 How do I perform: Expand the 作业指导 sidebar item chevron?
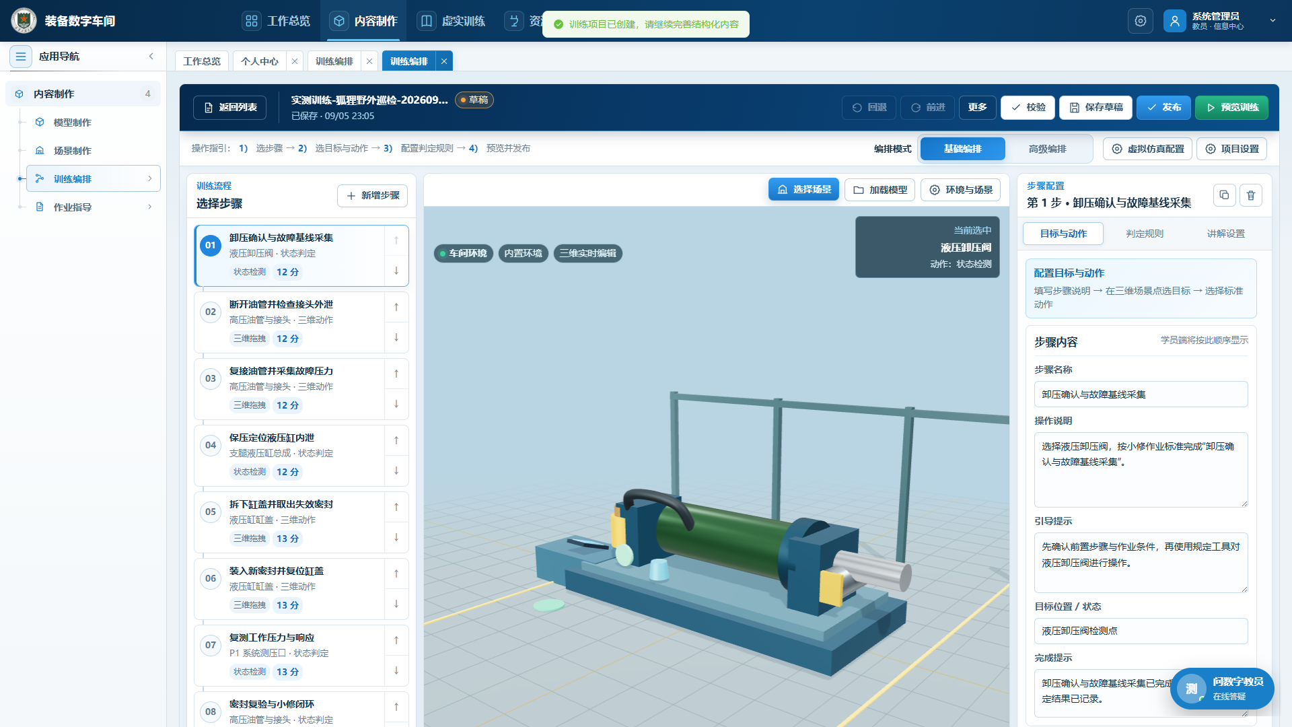(150, 207)
